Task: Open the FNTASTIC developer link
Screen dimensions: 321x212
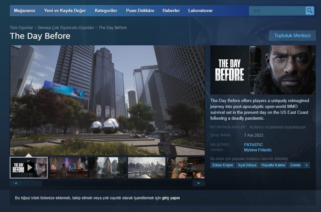Action: 253,144
